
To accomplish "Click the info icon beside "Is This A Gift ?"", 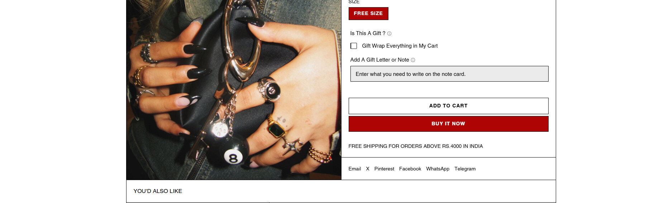I will tap(390, 34).
